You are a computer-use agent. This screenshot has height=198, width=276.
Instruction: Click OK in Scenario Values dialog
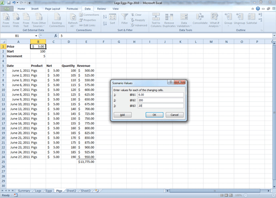154,115
